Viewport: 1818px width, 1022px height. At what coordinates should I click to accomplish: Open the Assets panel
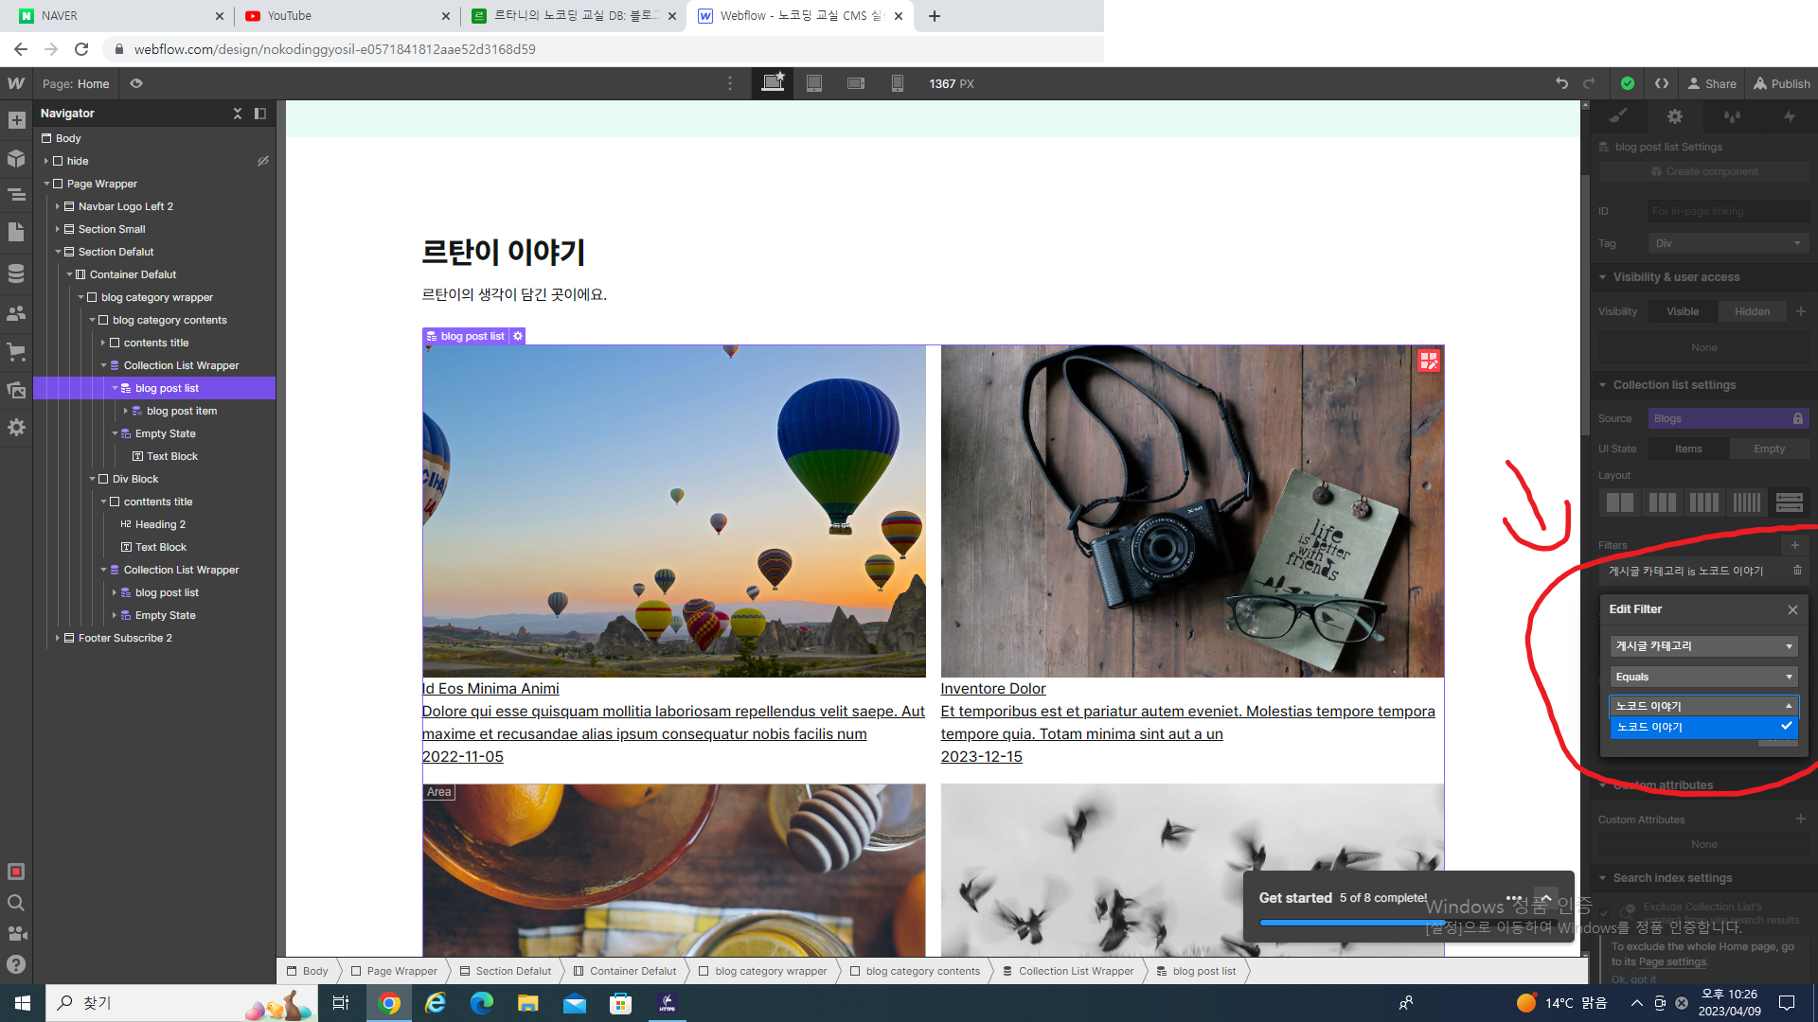click(16, 390)
